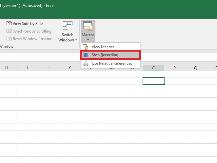The height and width of the screenshot is (163, 217).
Task: Click the View Side by Side icon
Action: click(x=9, y=23)
